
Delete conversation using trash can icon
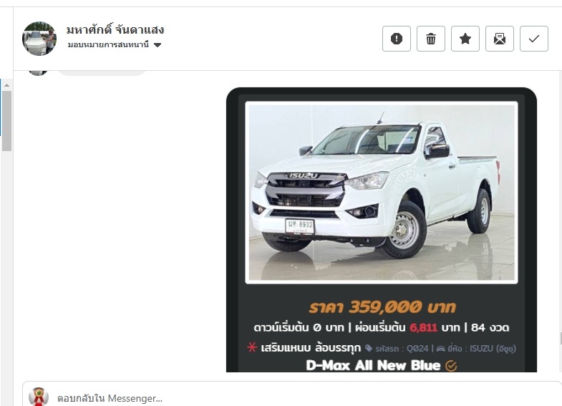pyautogui.click(x=431, y=39)
